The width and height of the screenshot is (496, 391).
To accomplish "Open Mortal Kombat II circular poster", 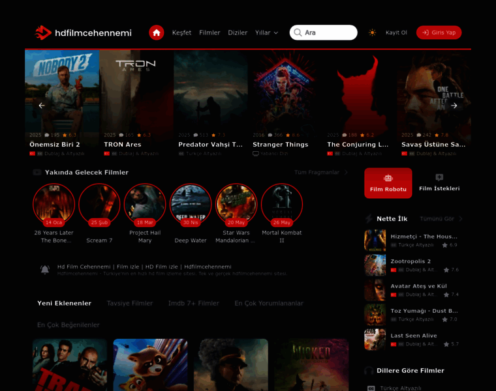I will 281,205.
